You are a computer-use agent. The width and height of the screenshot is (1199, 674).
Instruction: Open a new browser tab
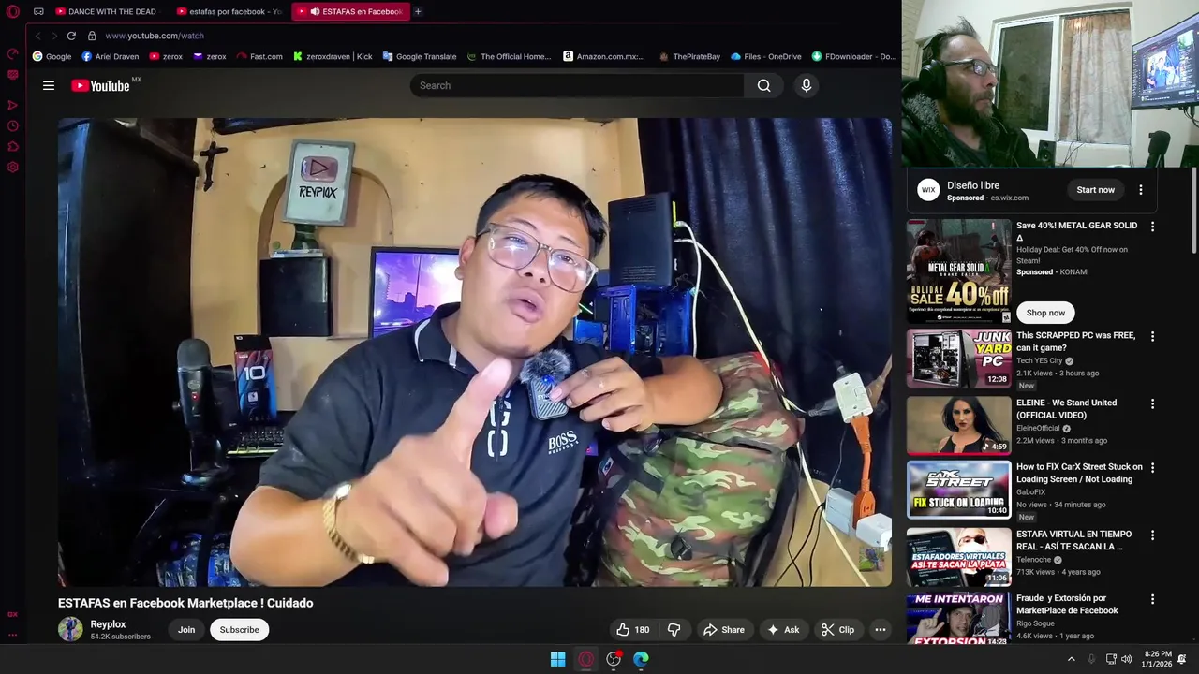(418, 11)
